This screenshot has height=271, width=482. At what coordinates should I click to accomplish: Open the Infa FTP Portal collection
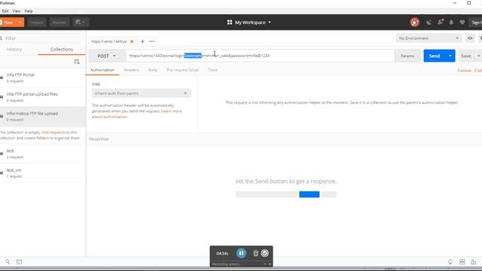tap(42, 78)
